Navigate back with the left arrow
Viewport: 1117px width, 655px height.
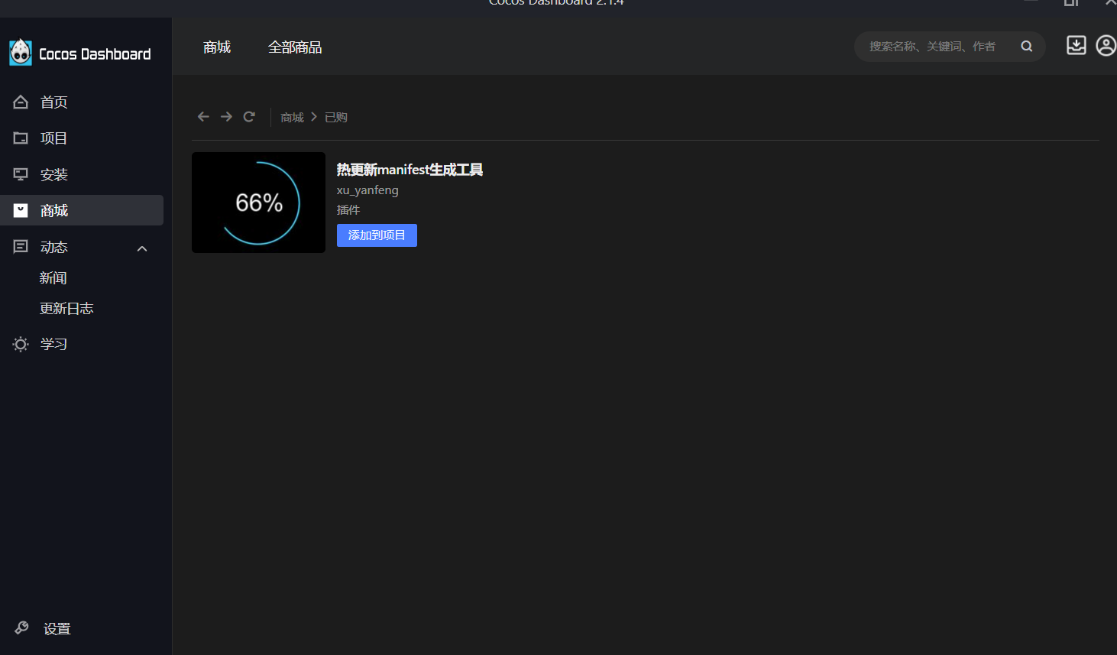pos(203,117)
